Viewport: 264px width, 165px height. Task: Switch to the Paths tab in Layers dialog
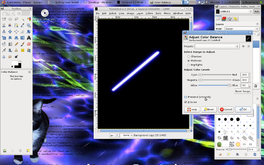[230, 19]
